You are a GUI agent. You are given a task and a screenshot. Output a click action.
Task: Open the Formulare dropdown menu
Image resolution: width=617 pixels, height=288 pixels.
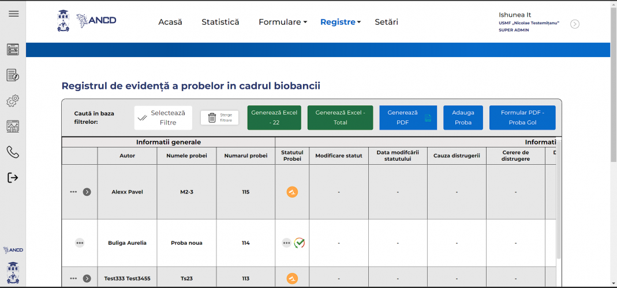pyautogui.click(x=283, y=22)
